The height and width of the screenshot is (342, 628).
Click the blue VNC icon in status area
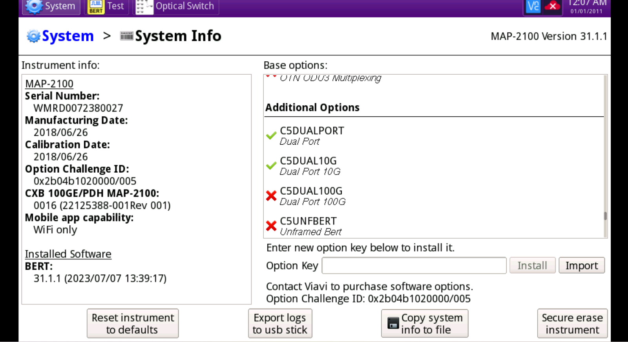(533, 6)
